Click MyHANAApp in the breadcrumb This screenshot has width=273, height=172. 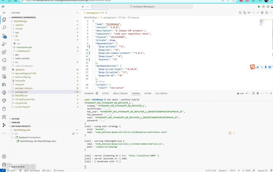point(90,18)
